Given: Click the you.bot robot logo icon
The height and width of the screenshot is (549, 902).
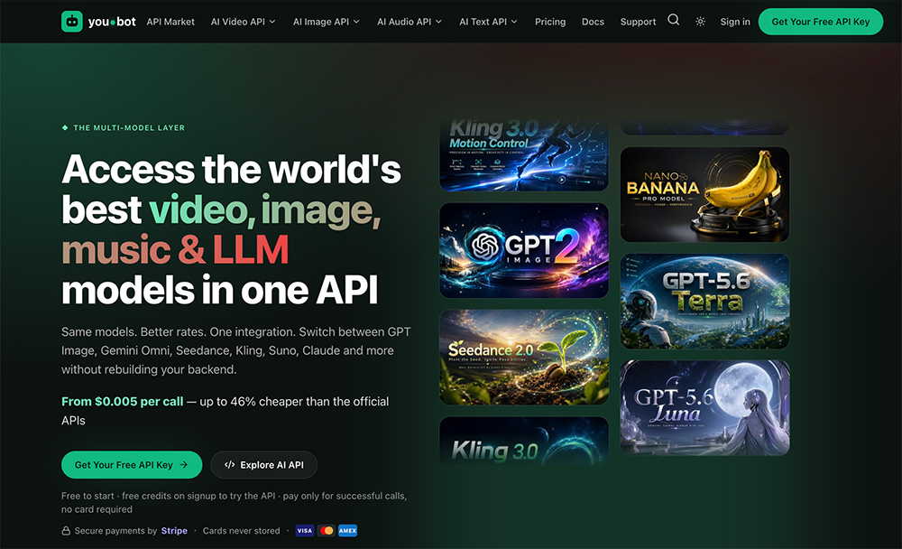Looking at the screenshot, I should pyautogui.click(x=72, y=22).
